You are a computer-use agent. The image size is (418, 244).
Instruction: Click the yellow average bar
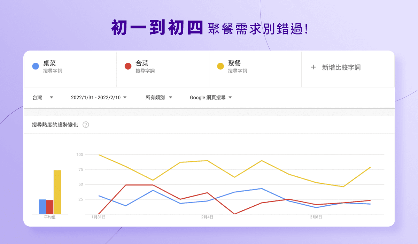point(57,192)
